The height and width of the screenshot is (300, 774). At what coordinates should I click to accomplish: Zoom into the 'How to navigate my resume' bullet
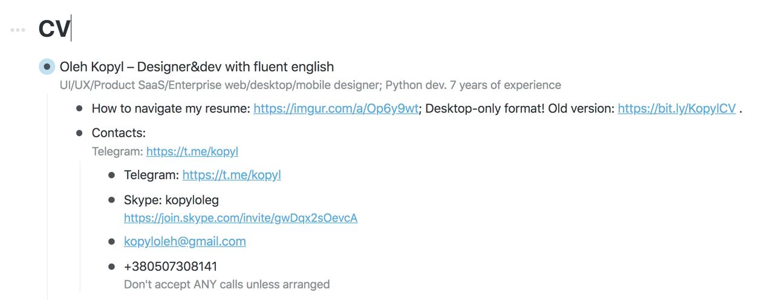point(79,109)
